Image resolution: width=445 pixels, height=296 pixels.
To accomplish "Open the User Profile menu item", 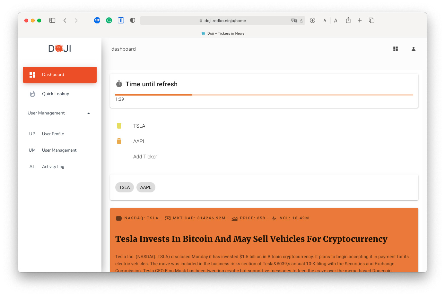I will [x=53, y=134].
